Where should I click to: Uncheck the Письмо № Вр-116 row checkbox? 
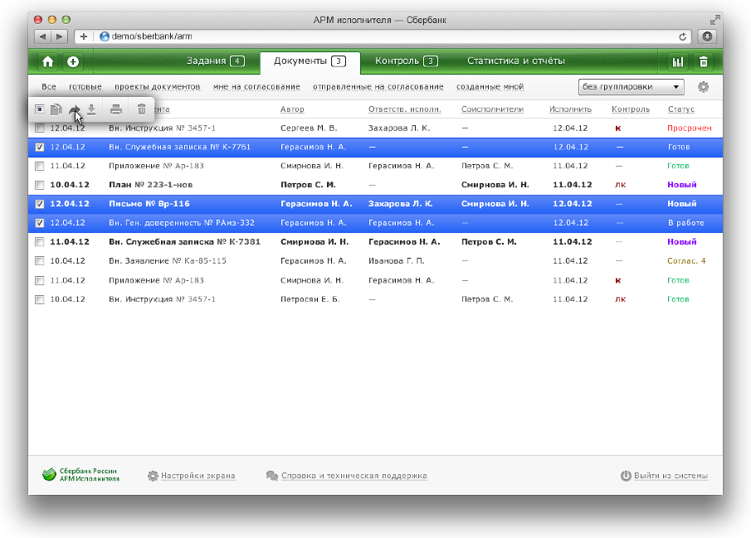point(40,204)
